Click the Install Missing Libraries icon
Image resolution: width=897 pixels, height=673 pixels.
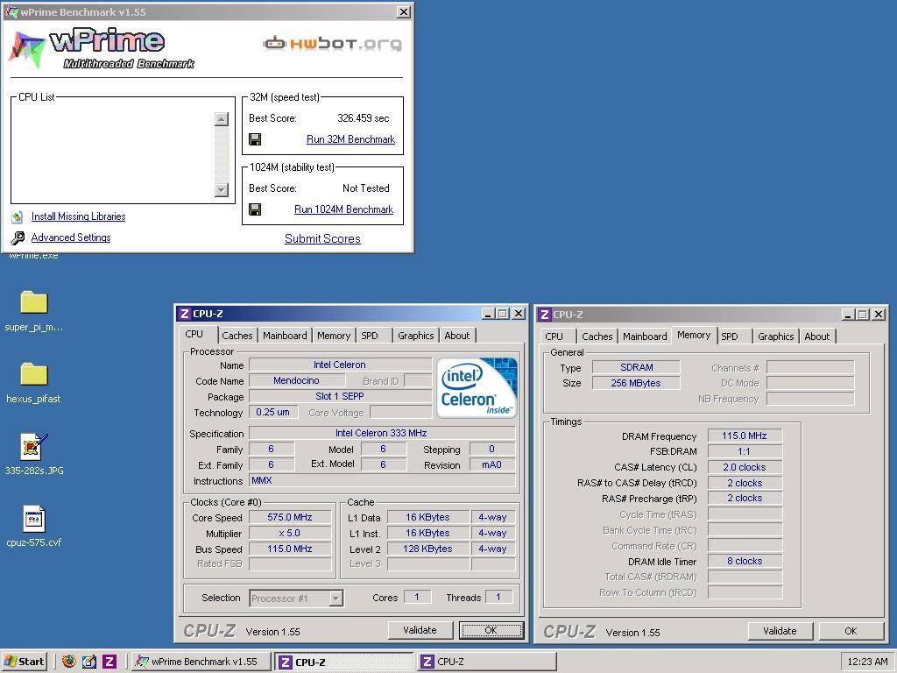(18, 216)
